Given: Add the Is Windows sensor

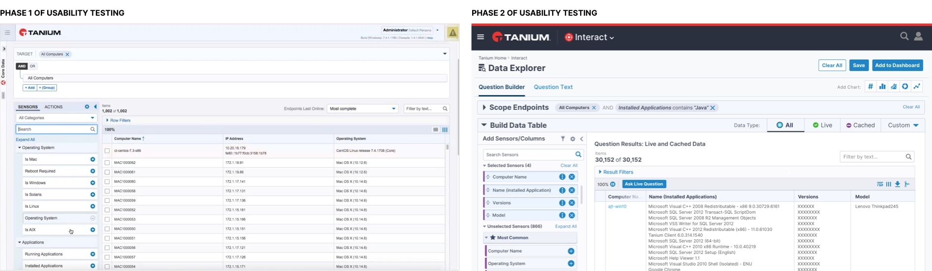Looking at the screenshot, I should (92, 183).
